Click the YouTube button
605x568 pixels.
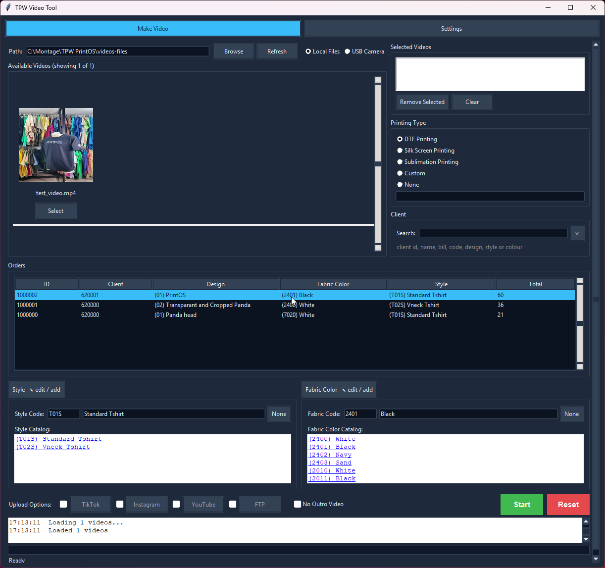click(203, 505)
